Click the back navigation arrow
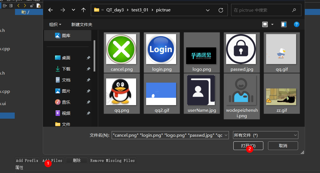The width and height of the screenshot is (320, 173). click(51, 10)
